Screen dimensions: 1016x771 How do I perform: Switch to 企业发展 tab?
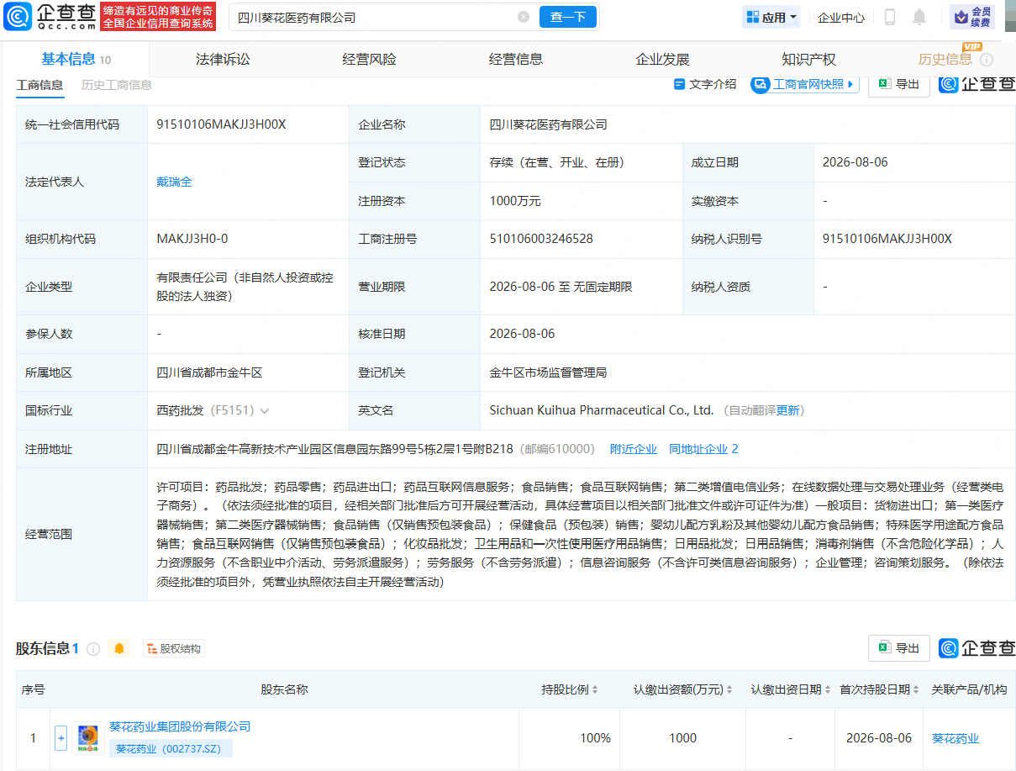coord(662,59)
